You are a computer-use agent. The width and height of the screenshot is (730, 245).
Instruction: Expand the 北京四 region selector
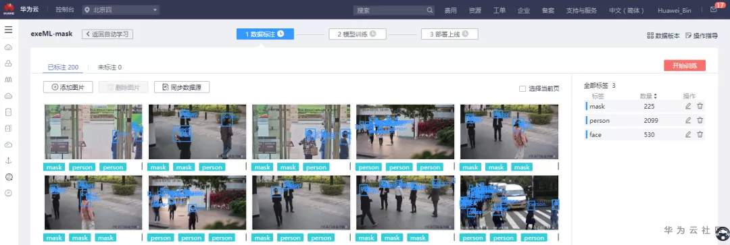tap(121, 10)
